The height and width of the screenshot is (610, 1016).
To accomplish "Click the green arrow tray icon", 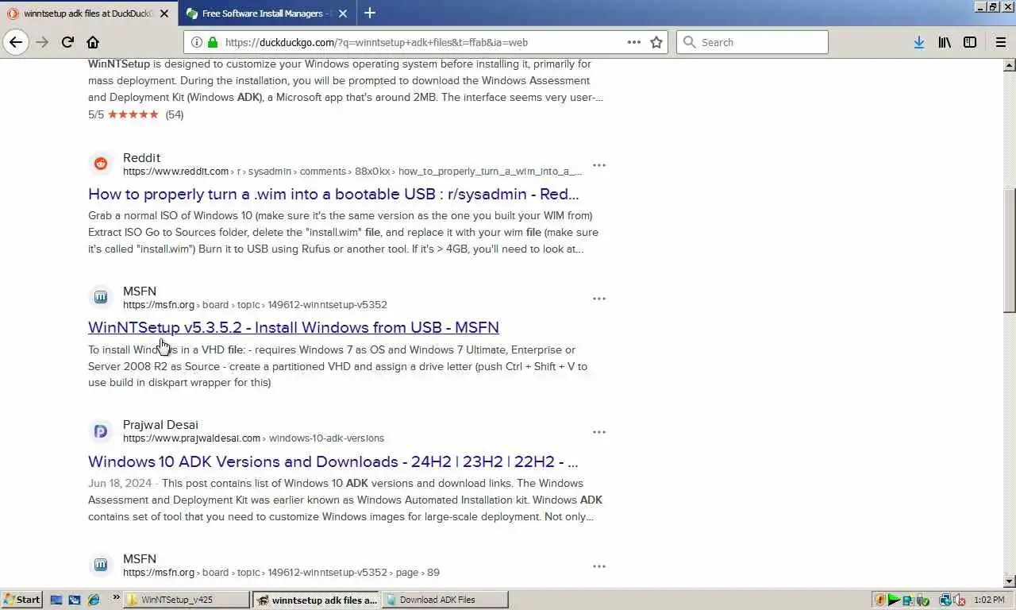I will pos(894,600).
